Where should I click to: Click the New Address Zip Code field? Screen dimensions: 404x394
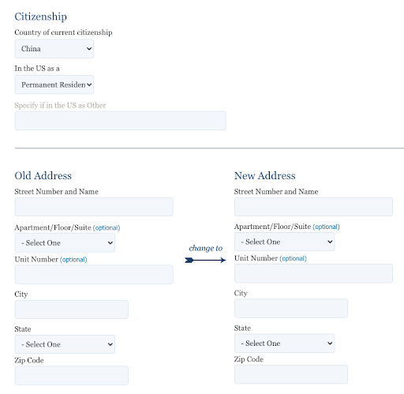tap(291, 374)
